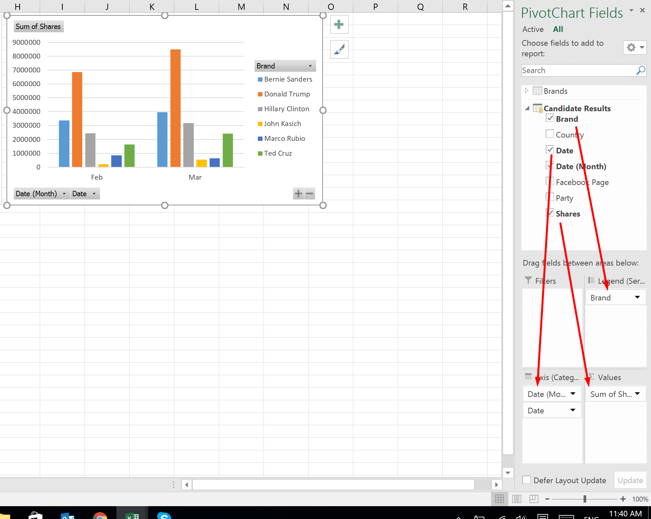The height and width of the screenshot is (519, 651).
Task: Click the vertical scroll down arrow
Action: tap(508, 473)
